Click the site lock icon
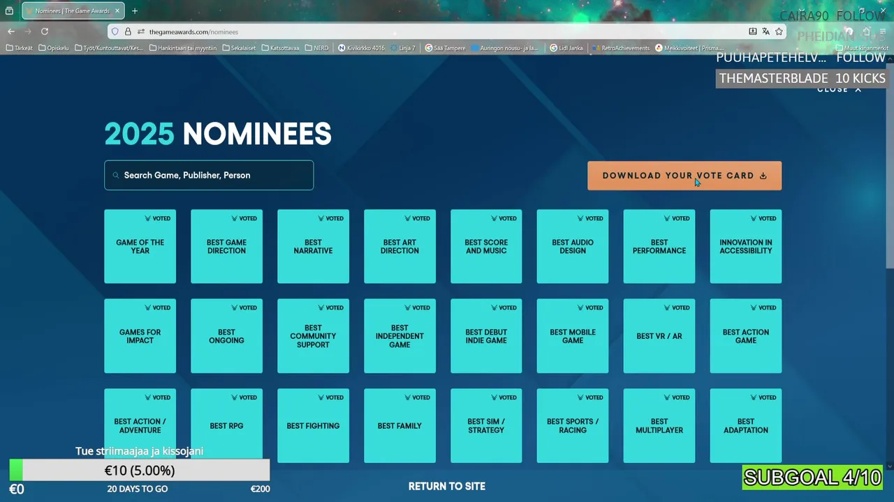The image size is (894, 502). 128,31
